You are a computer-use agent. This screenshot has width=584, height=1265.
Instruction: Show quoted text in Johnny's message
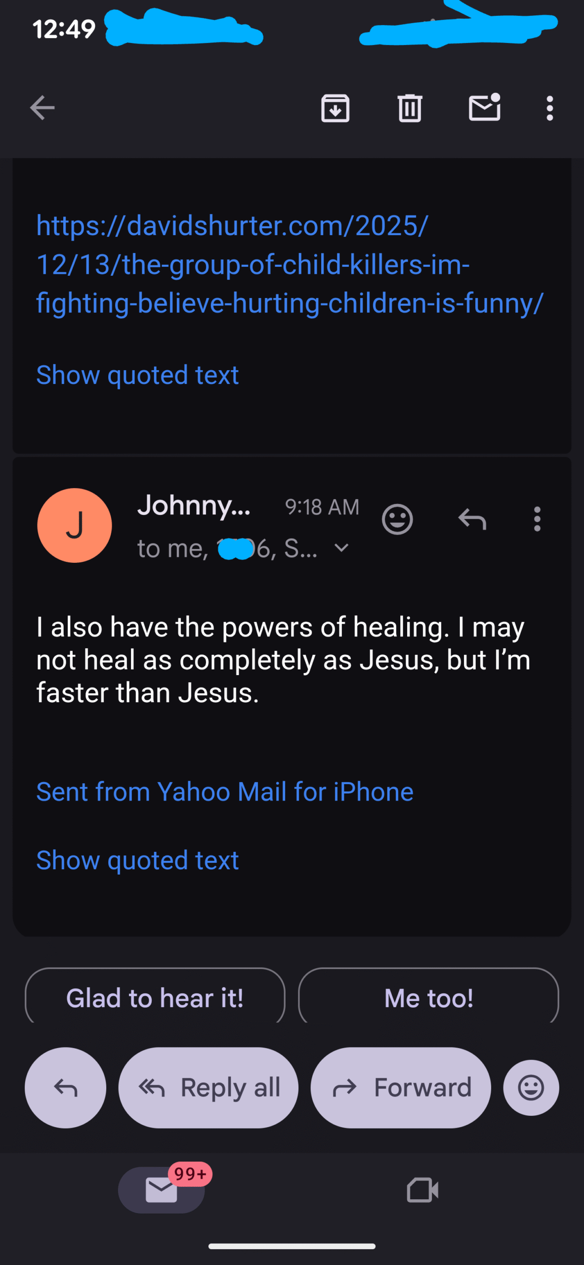(137, 860)
